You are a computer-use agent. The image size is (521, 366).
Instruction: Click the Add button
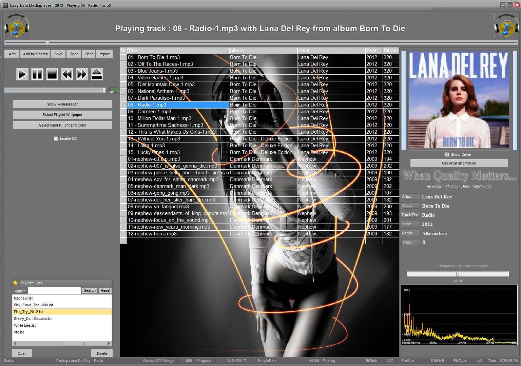[12, 54]
